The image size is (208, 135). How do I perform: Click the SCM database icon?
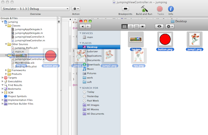coord(6,93)
